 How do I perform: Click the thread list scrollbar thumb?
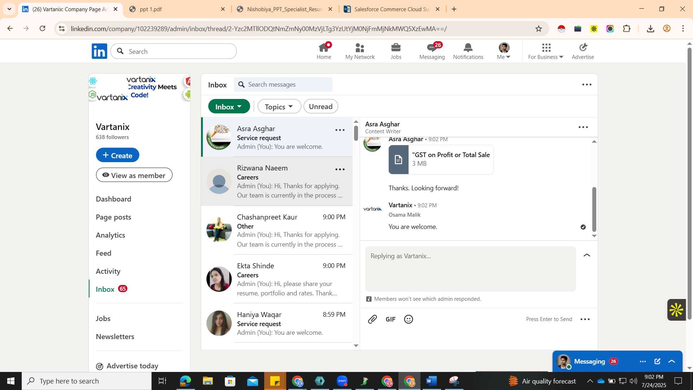pyautogui.click(x=356, y=133)
